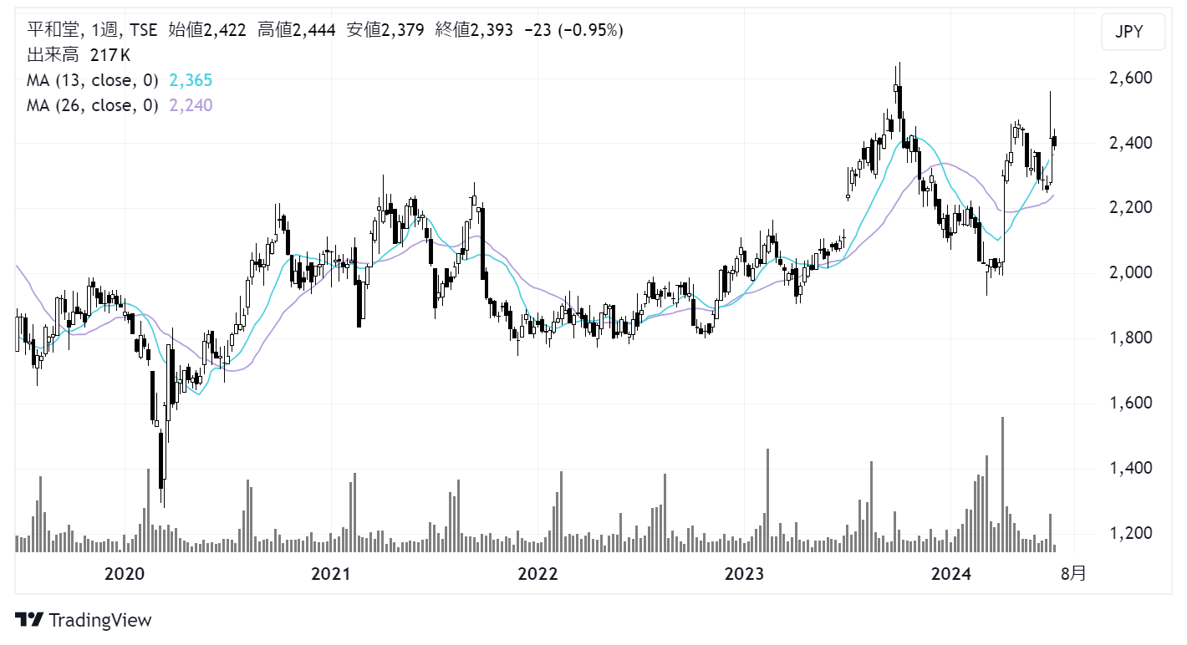Click the 2,400 price axis label
This screenshot has width=1187, height=645.
tap(1129, 144)
